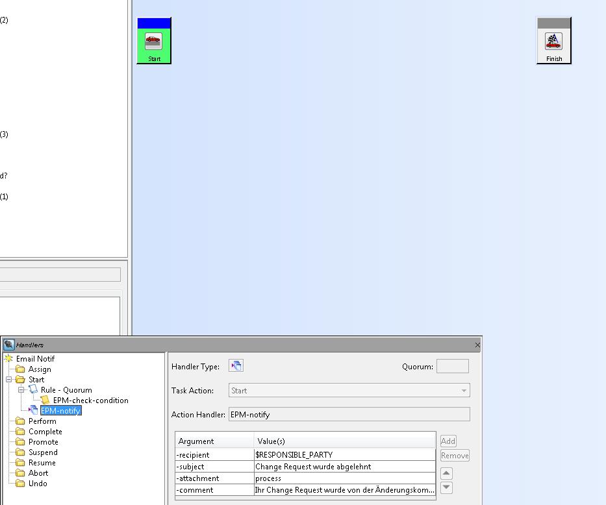Click the -subject argument cell
606x505 pixels.
tap(214, 467)
